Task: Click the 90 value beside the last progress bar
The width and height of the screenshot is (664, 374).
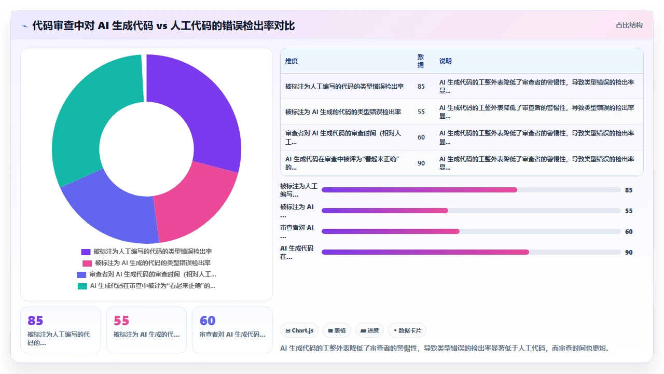Action: (629, 253)
